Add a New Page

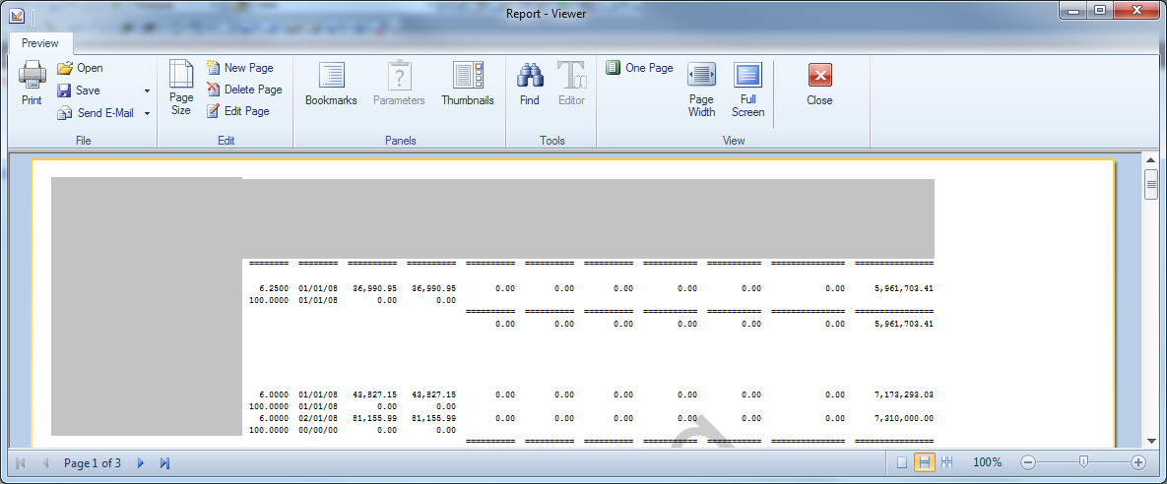pyautogui.click(x=239, y=68)
